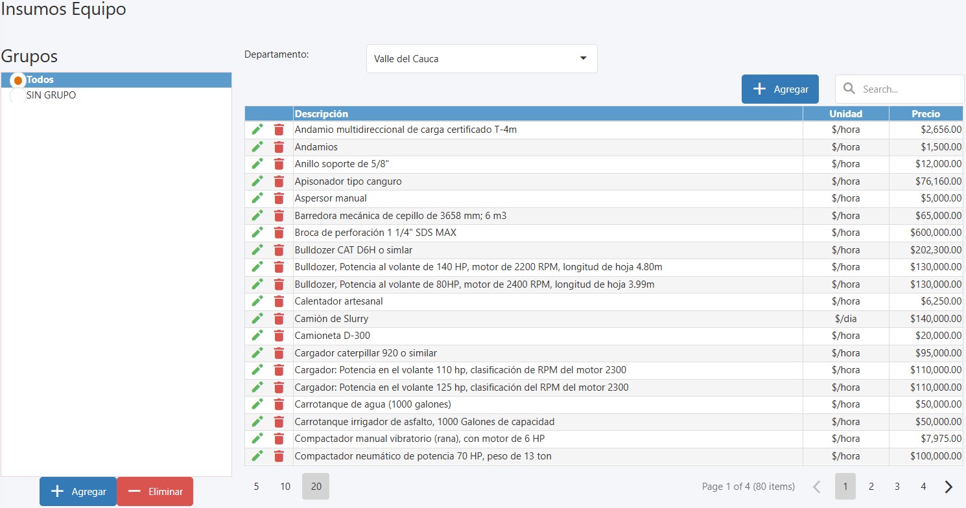
Task: Edit the Camioneta D-300 item
Action: [257, 336]
